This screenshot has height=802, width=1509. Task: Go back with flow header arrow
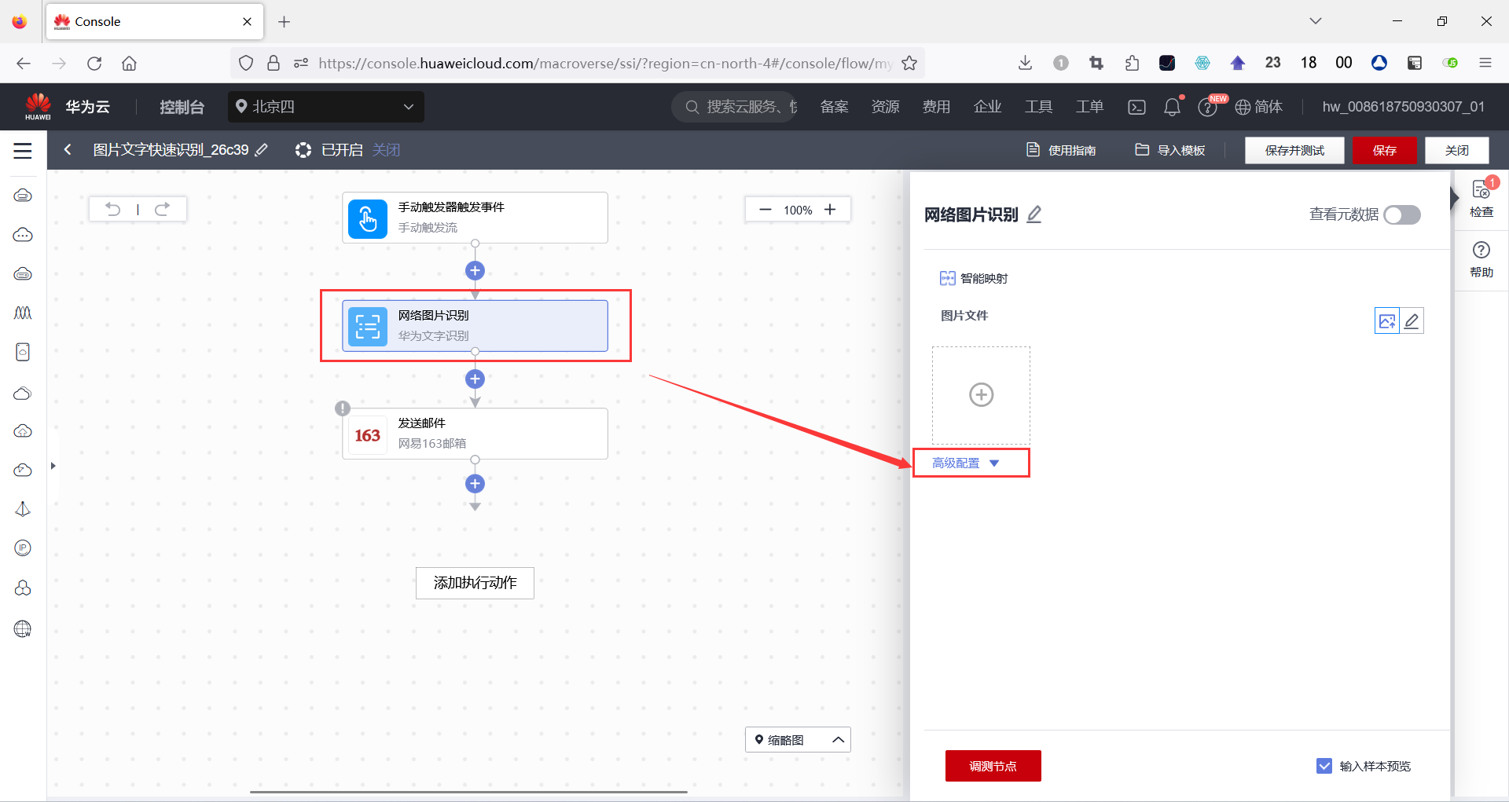68,149
